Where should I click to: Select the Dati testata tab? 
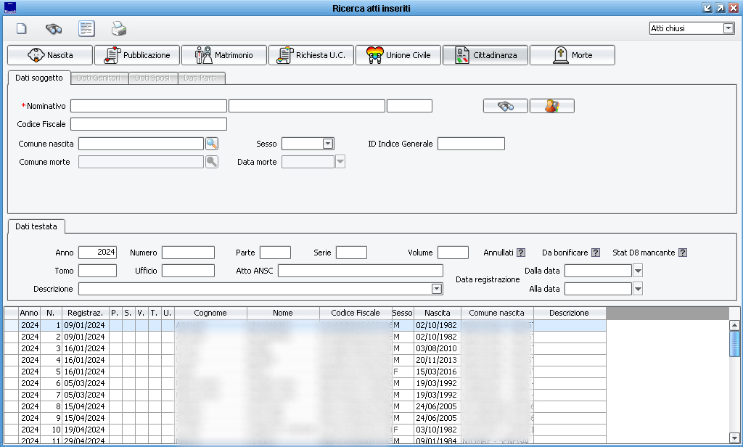36,226
